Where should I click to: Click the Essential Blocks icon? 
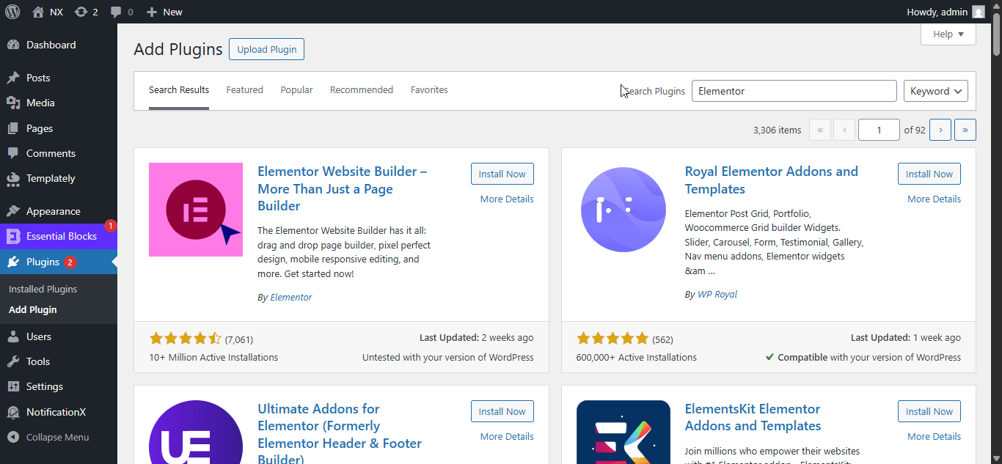coord(13,236)
